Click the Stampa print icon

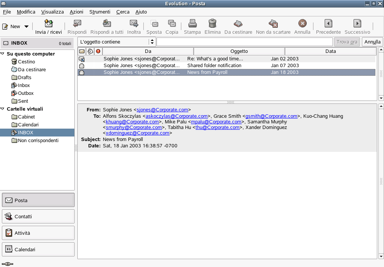coord(192,23)
